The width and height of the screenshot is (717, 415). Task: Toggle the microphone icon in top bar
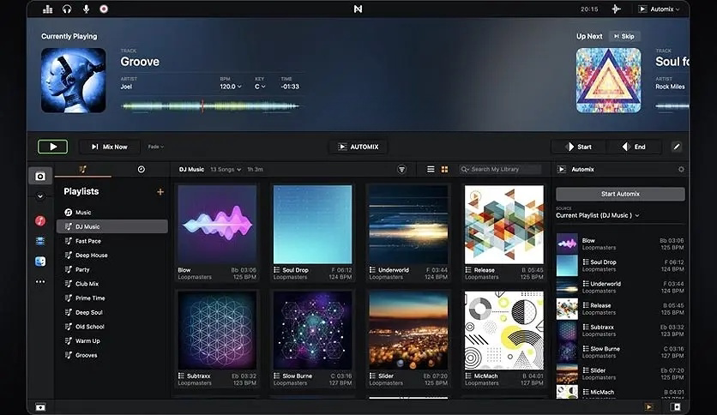click(86, 9)
